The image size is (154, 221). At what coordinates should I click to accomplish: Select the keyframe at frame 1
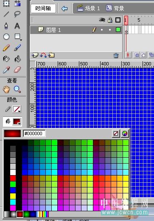coord(126,30)
